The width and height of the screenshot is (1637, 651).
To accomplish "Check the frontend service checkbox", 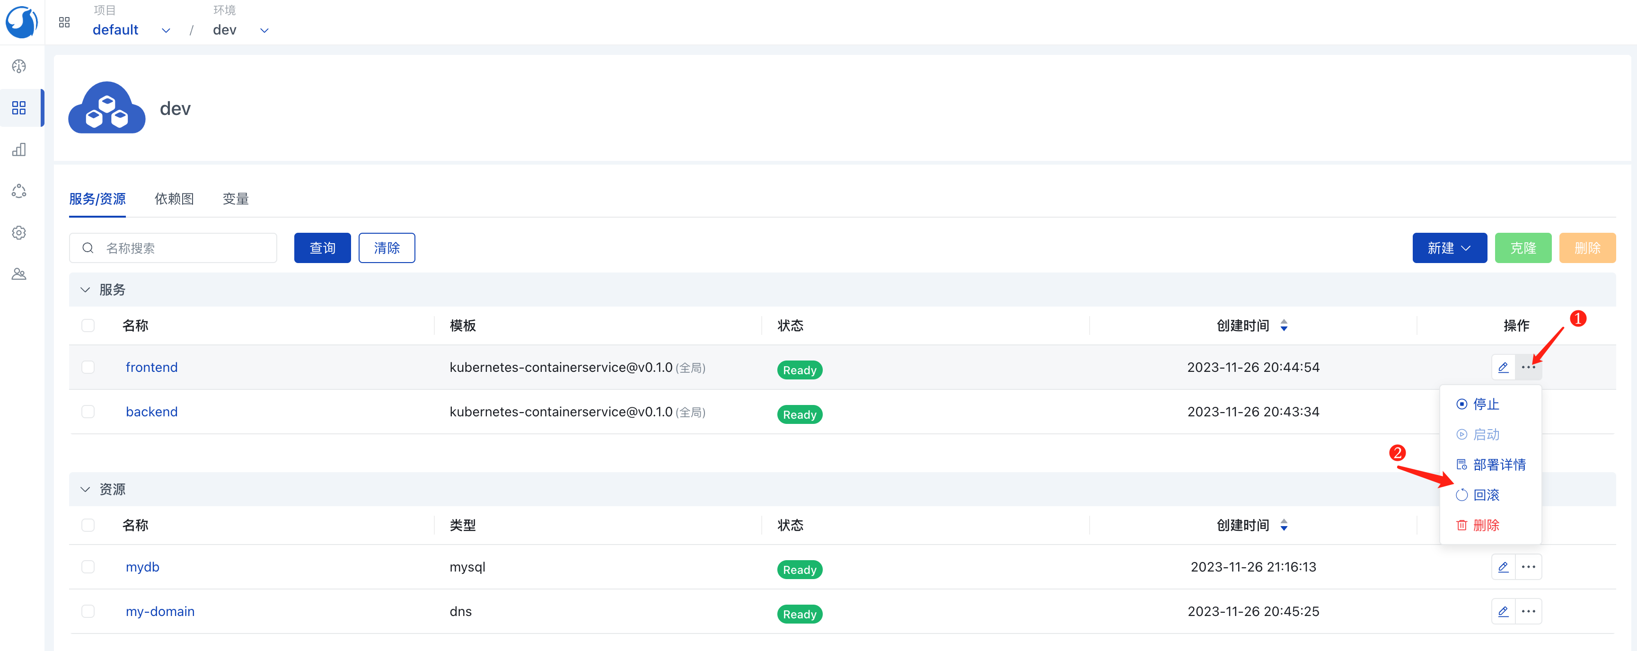I will pos(88,368).
